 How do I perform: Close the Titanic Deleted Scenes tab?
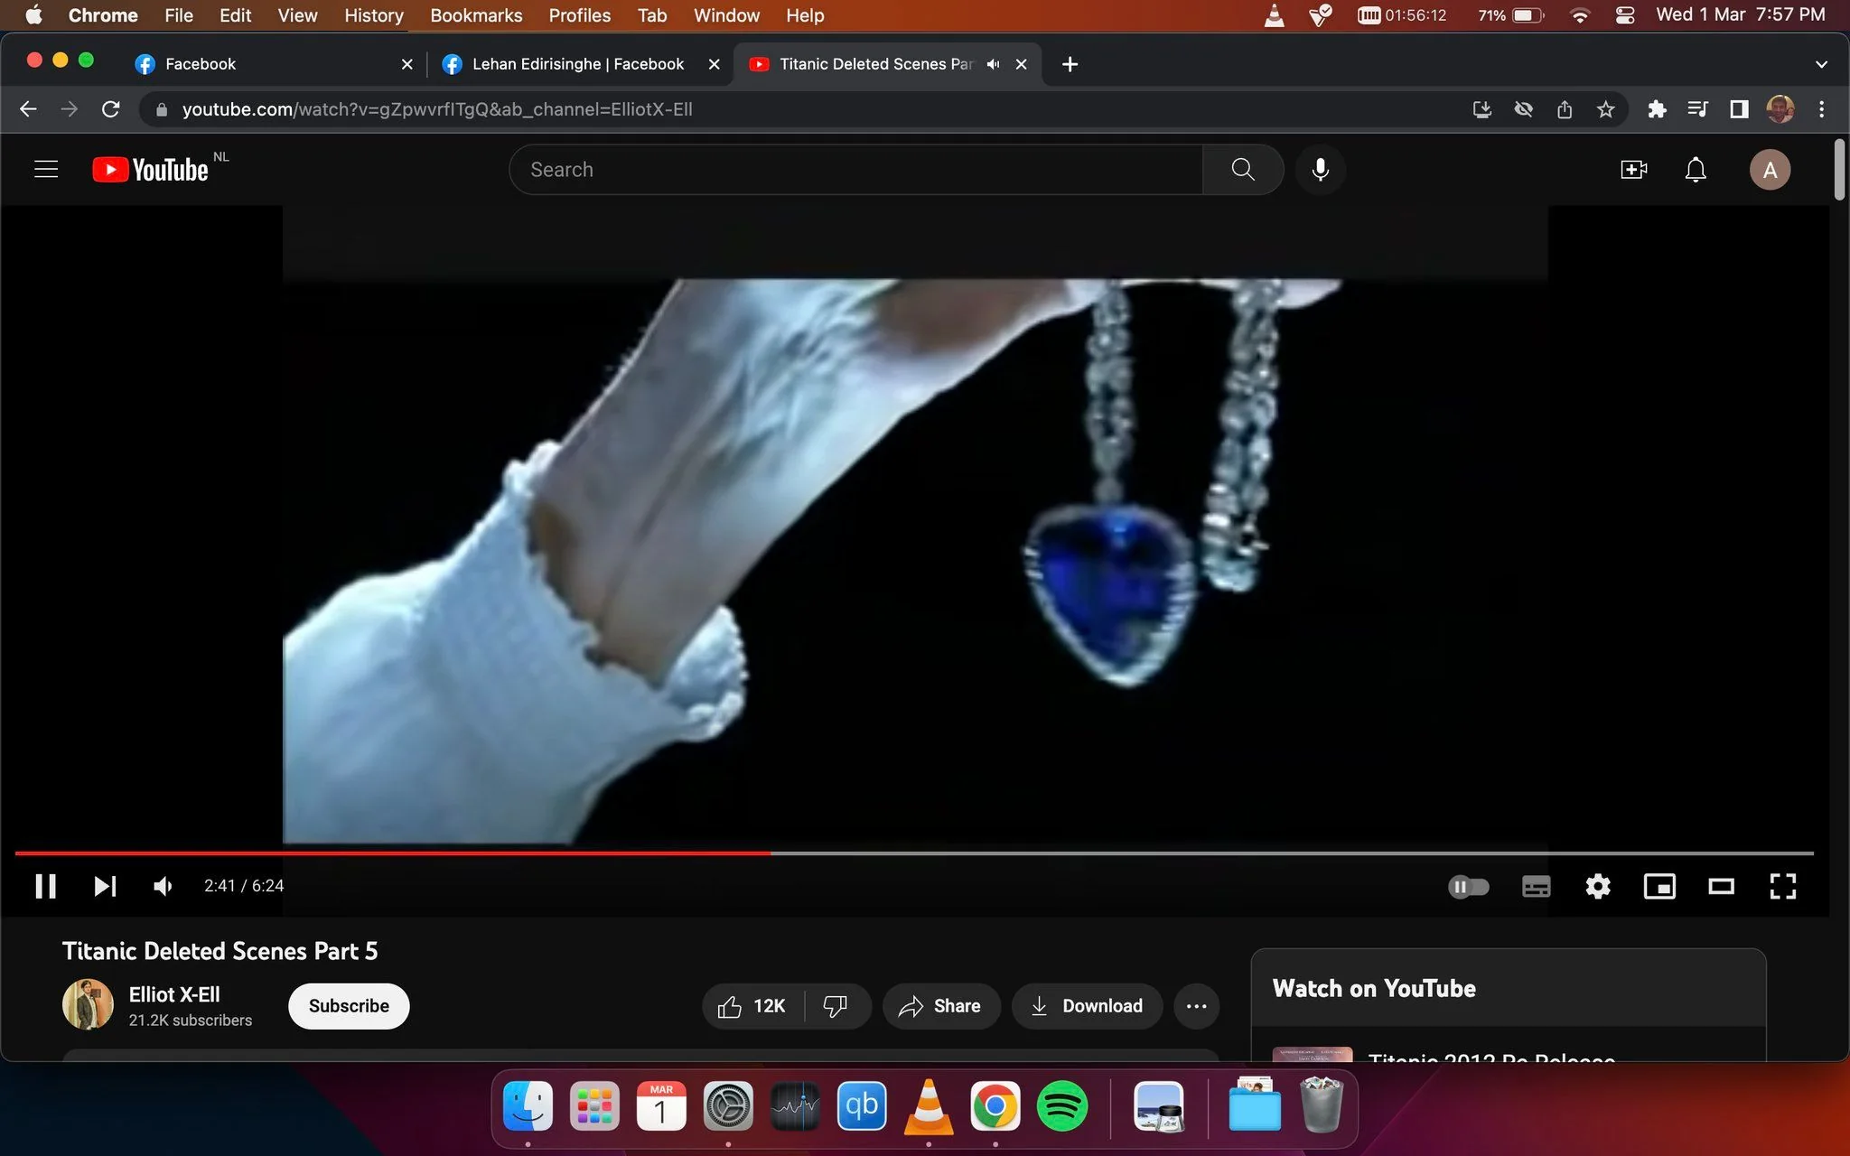point(1021,64)
